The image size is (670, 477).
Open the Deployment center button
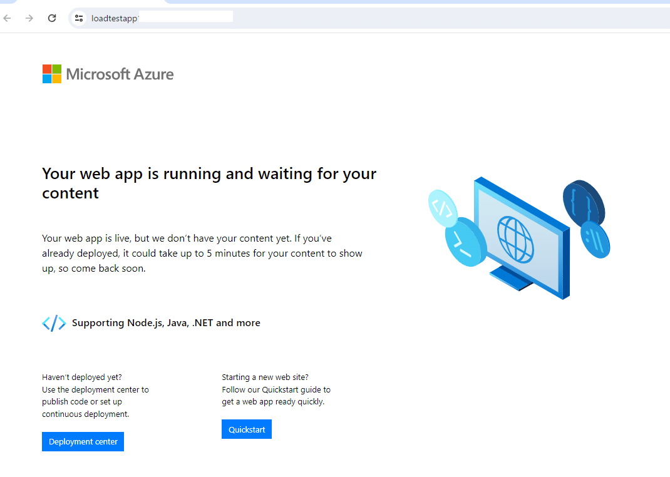click(83, 441)
